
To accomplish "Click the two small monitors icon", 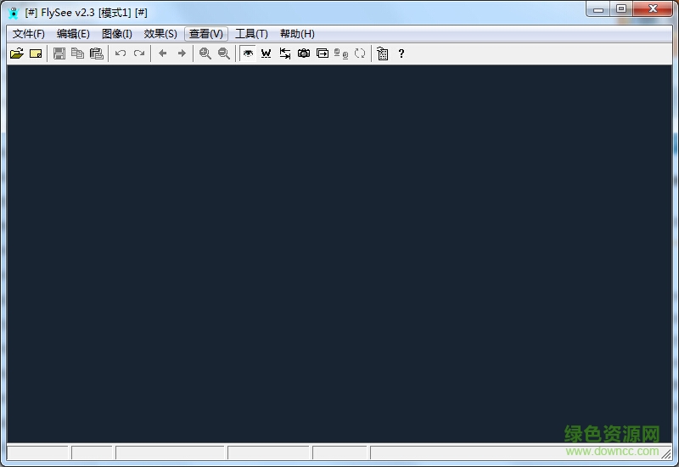I will tap(341, 53).
